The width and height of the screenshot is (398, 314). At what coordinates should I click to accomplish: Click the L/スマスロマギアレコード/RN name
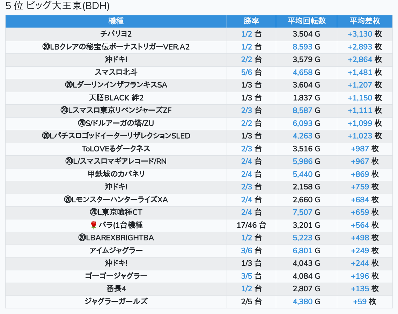(x=116, y=161)
